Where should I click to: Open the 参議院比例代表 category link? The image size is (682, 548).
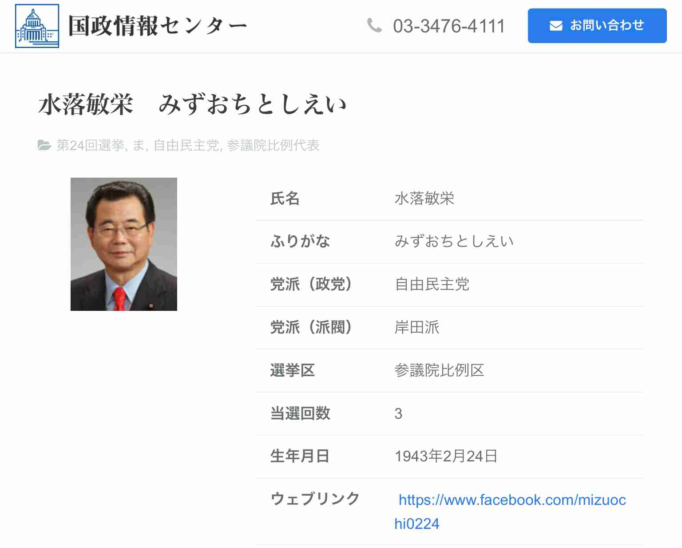click(x=273, y=145)
